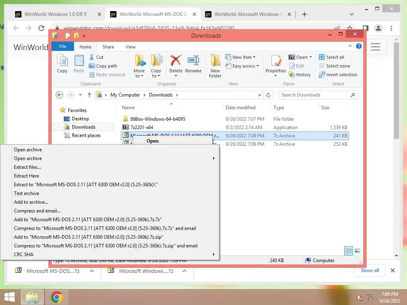Viewport: 407px width, 305px height.
Task: Sort by the Date modified column
Action: tap(240, 107)
